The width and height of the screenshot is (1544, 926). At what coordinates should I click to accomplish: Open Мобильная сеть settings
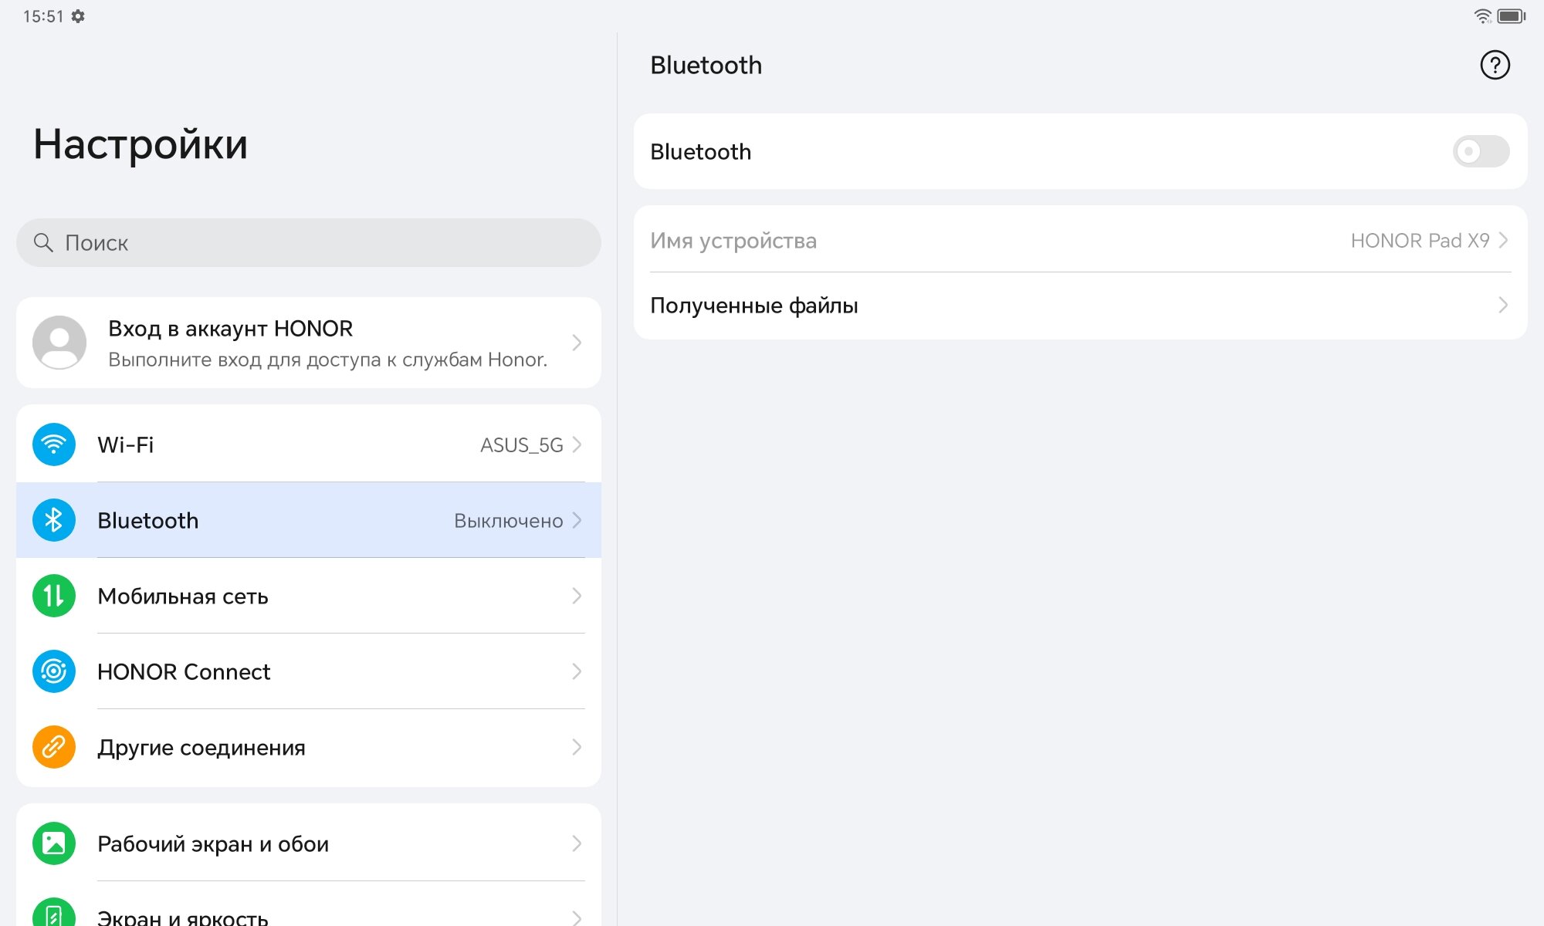(309, 596)
